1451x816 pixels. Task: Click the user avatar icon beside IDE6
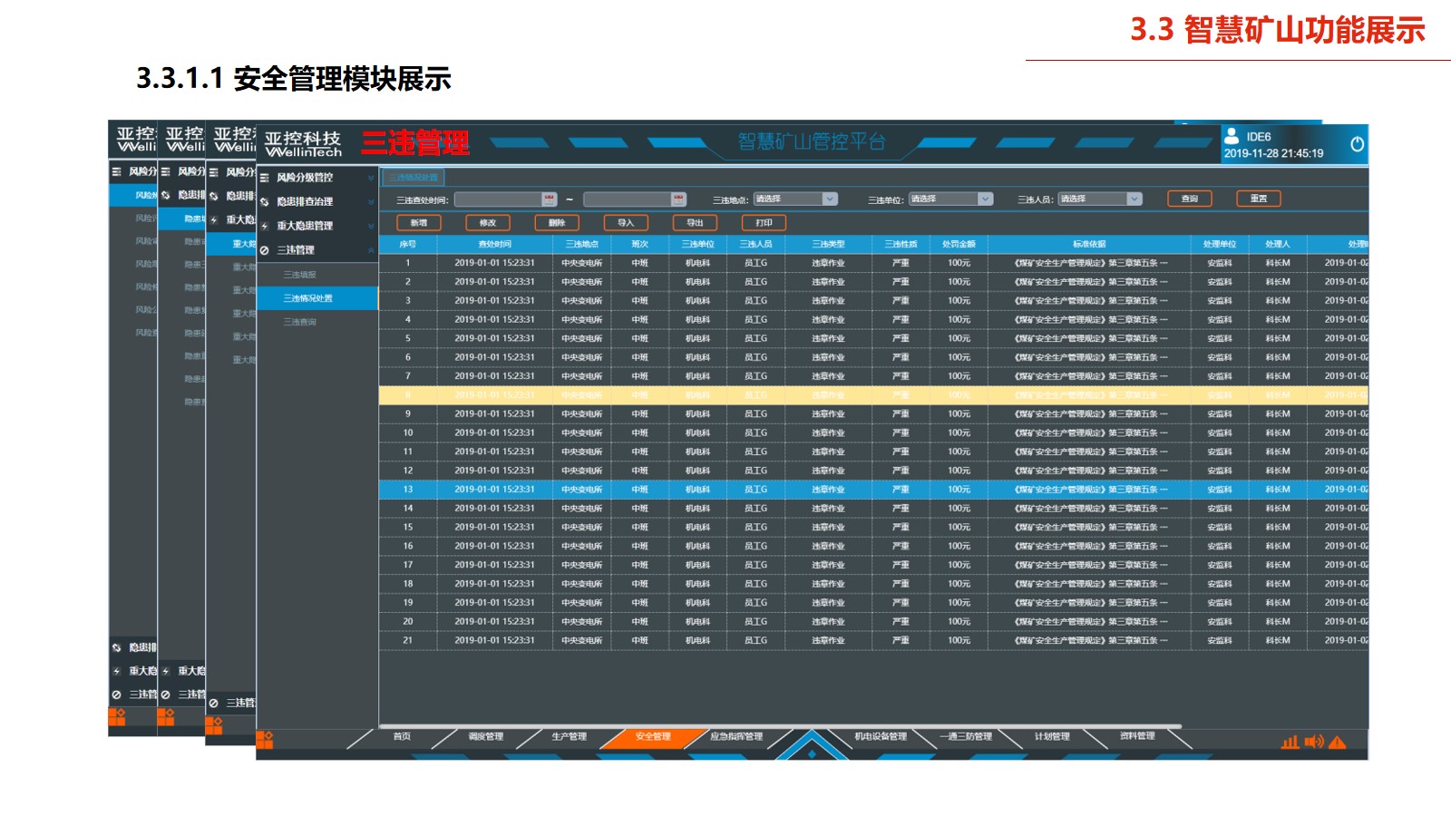point(1232,136)
